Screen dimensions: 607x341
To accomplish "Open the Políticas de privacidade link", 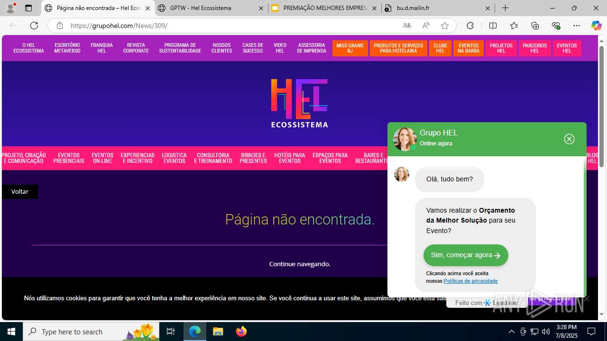I will 470,281.
